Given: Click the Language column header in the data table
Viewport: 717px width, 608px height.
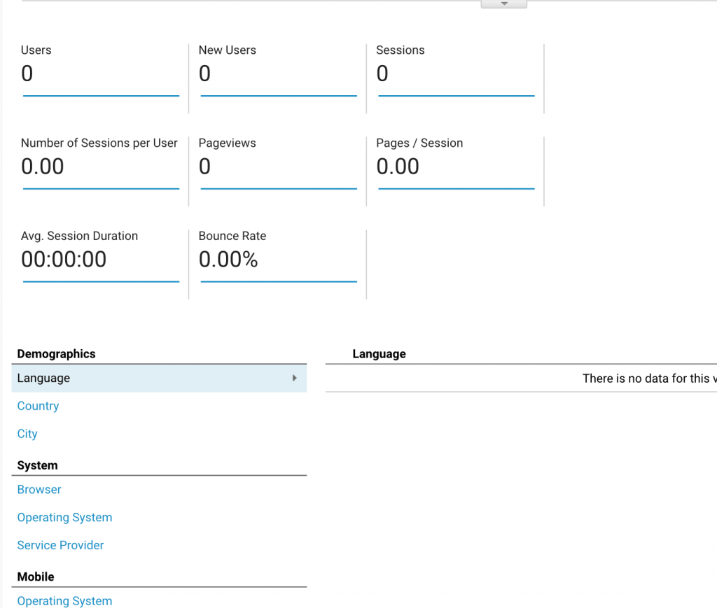Looking at the screenshot, I should [379, 354].
